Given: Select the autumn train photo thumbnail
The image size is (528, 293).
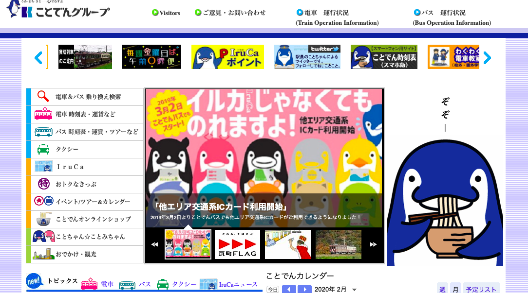Looking at the screenshot, I should tap(339, 244).
